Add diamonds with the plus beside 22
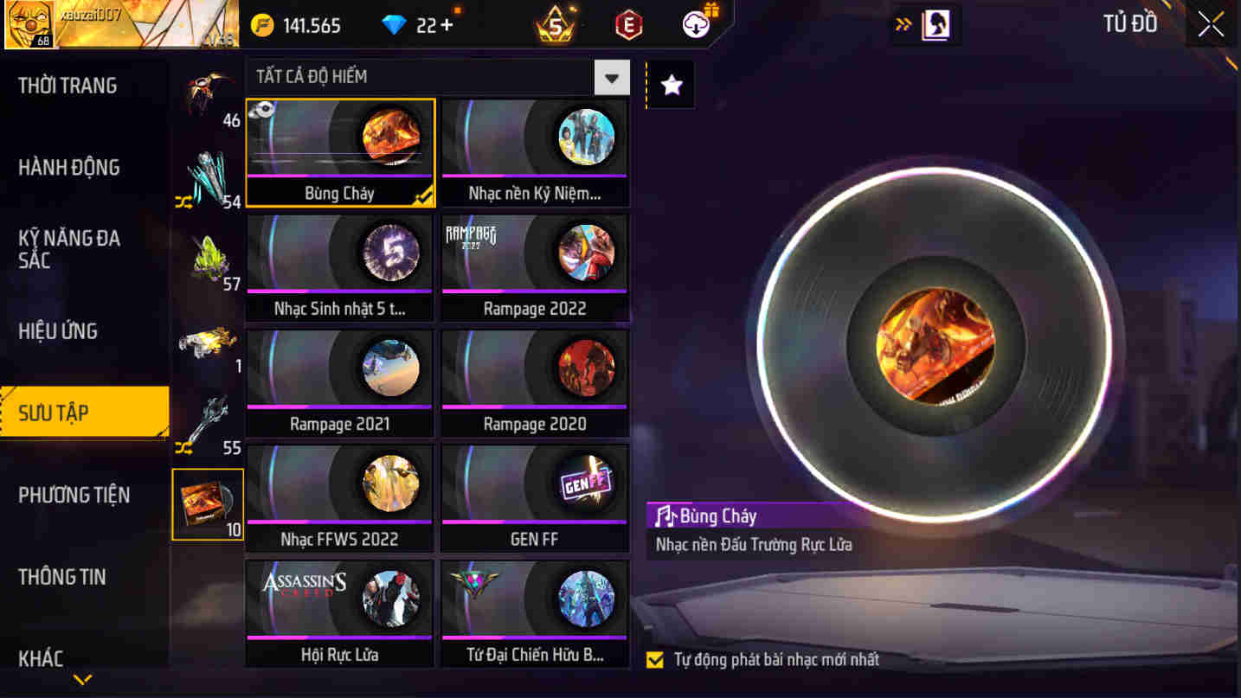Screen dimensions: 1241x698 coord(447,25)
